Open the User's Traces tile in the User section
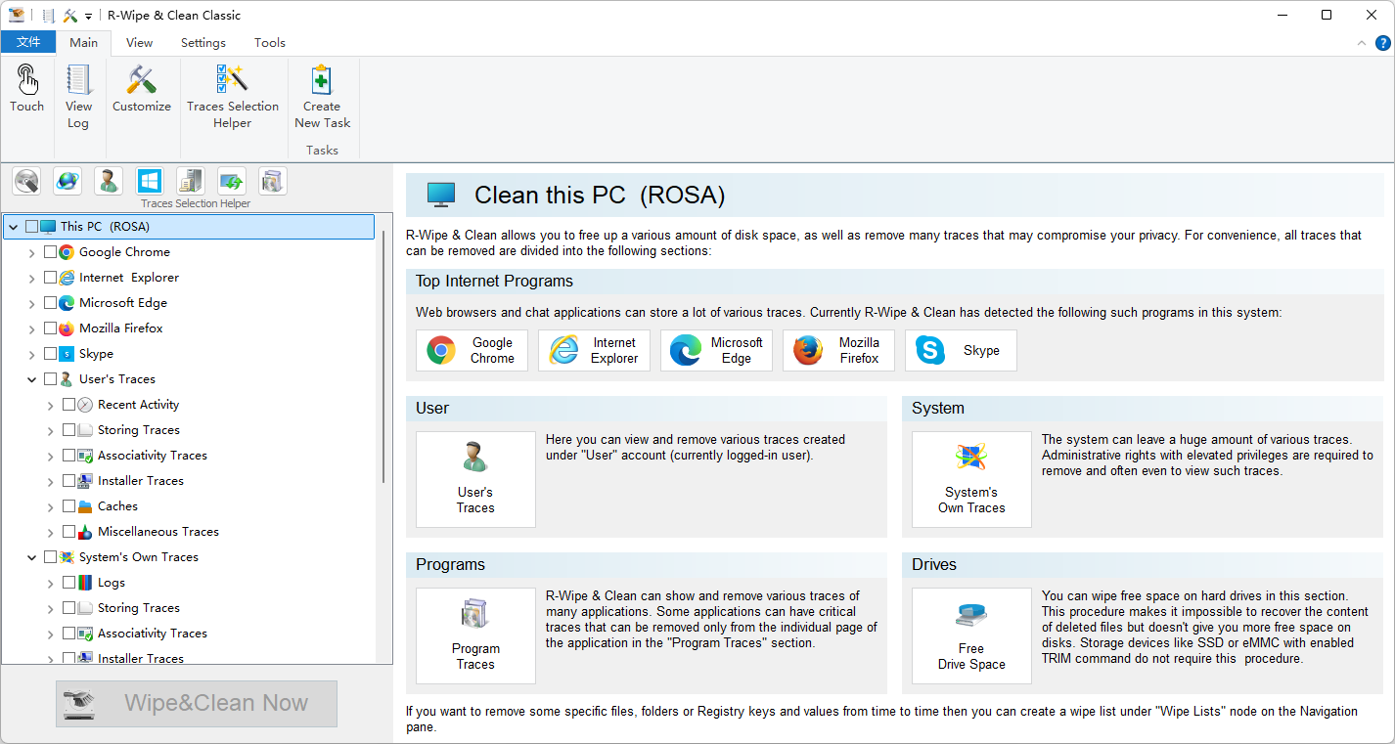This screenshot has width=1395, height=744. point(475,479)
